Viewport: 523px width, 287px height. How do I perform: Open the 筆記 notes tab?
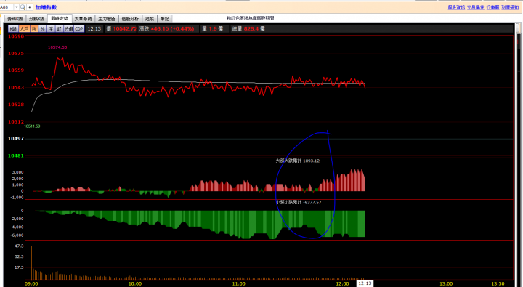(x=164, y=19)
